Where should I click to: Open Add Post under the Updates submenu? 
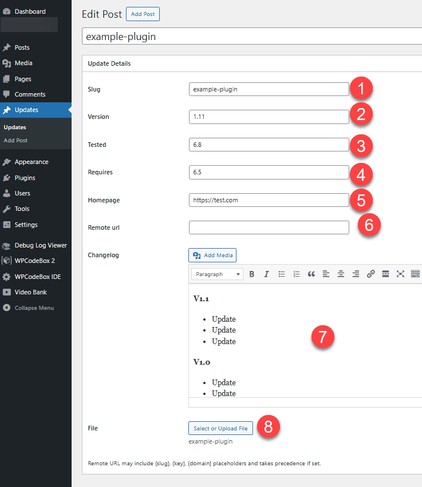point(15,141)
